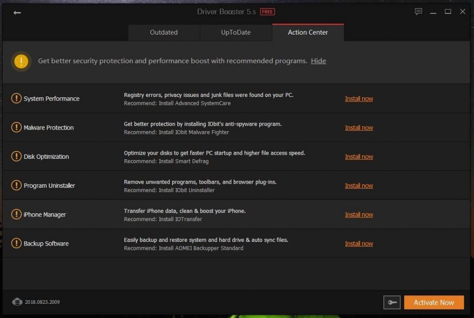This screenshot has width=474, height=318.
Task: Click 'Transfer iPhone data' description
Action: pos(185,211)
